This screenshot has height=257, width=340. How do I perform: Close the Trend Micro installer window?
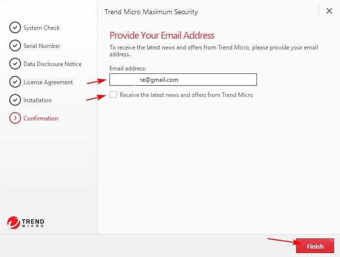pos(329,11)
